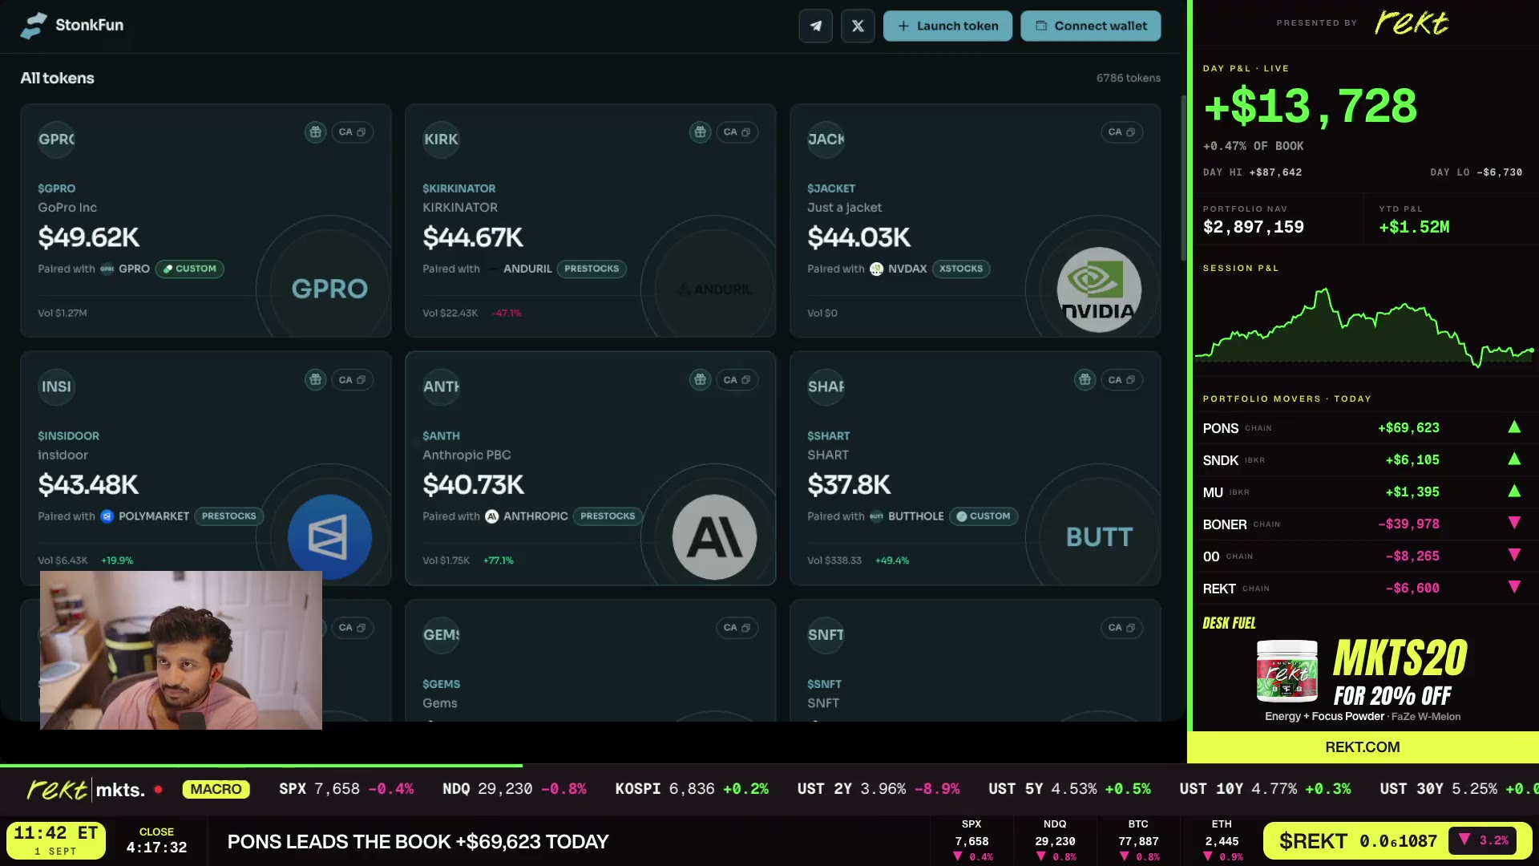The width and height of the screenshot is (1539, 866).
Task: Copy contract address on the GPRO card
Action: point(352,132)
